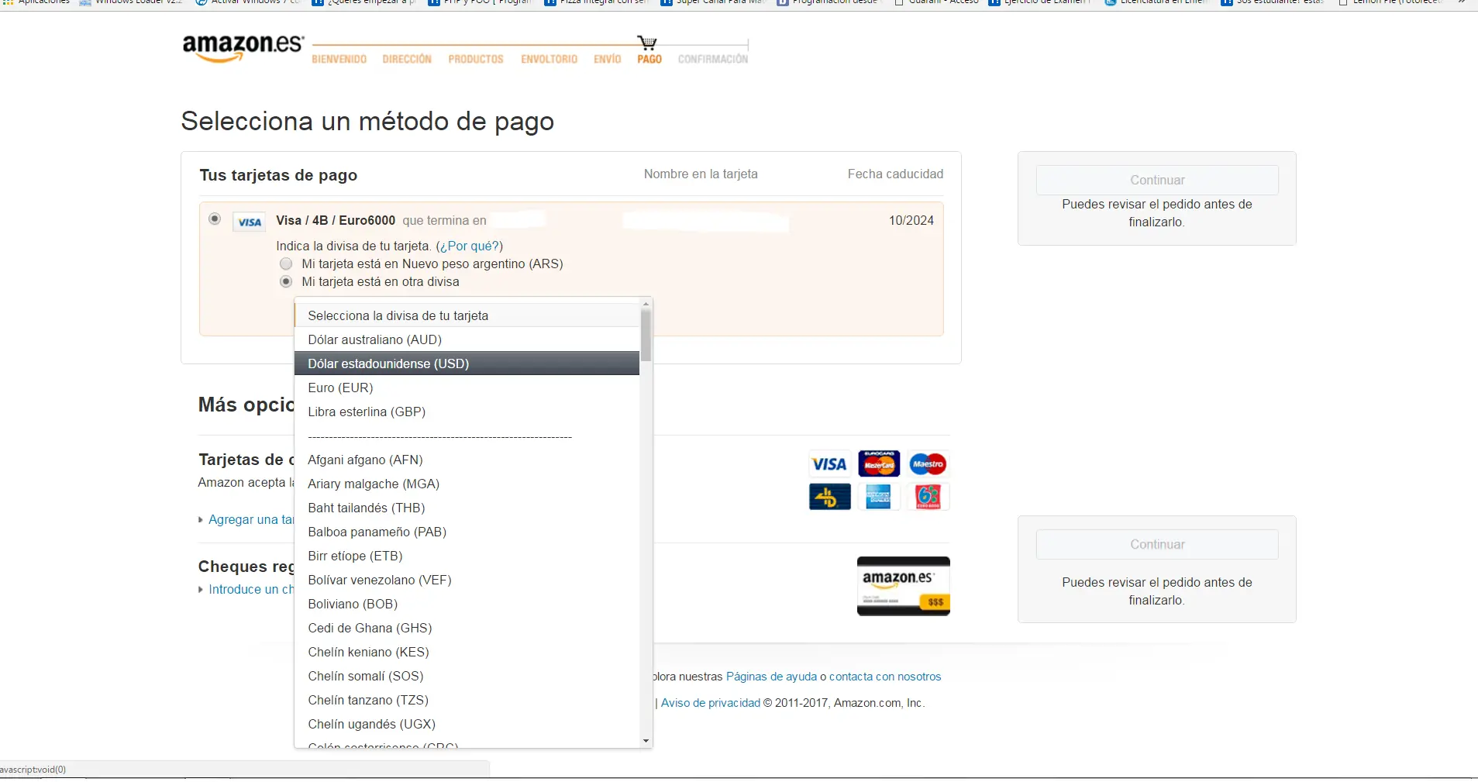Click the currency list scroll-up arrow
This screenshot has height=782, width=1478.
coord(646,304)
